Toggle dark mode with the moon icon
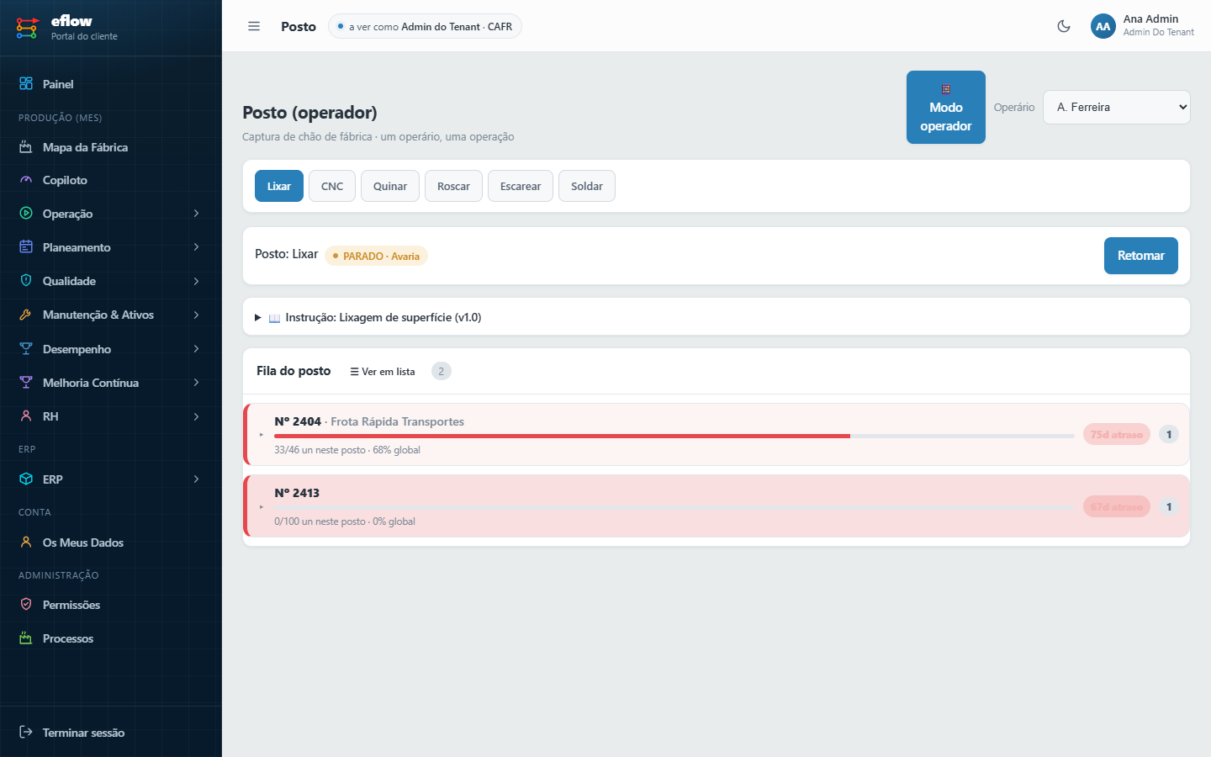The image size is (1211, 757). tap(1064, 26)
